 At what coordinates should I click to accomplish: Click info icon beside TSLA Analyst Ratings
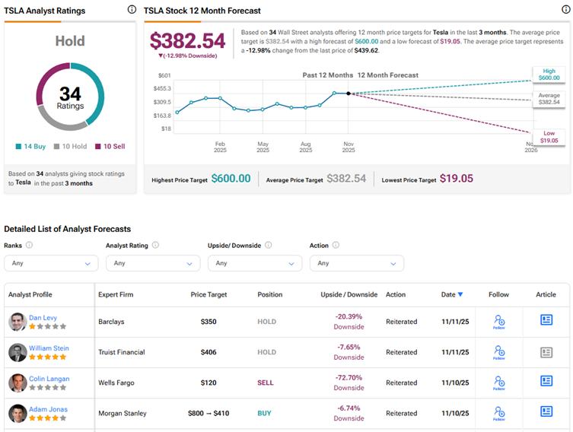click(132, 10)
